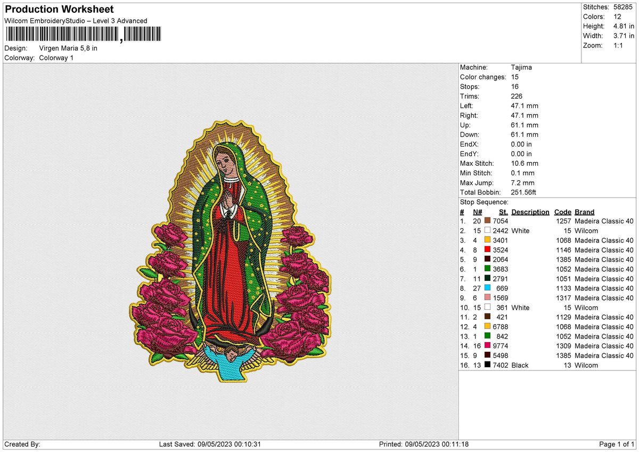Click the brown thread chip for stop 11 (421)
Screen dimensions: 639x452
click(x=487, y=317)
